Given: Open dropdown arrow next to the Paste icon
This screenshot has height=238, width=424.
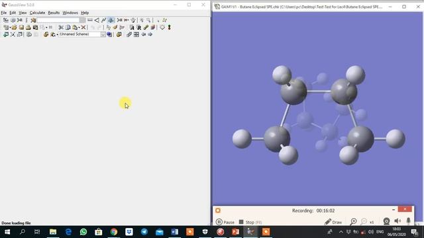Looking at the screenshot, I should (x=79, y=27).
